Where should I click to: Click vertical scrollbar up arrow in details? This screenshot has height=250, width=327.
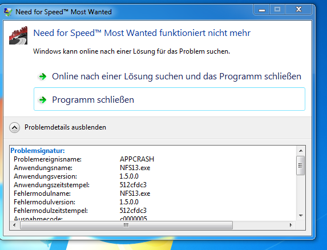[x=301, y=151]
